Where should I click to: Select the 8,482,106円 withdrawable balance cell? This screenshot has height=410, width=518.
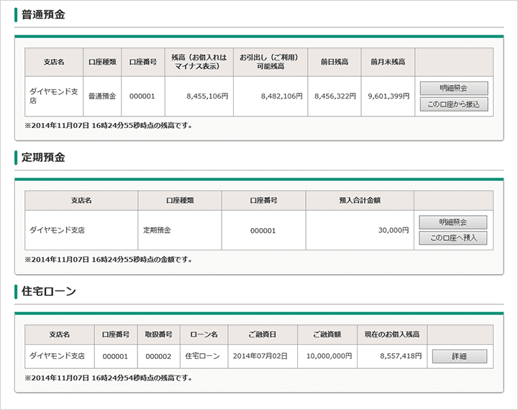[x=271, y=96]
